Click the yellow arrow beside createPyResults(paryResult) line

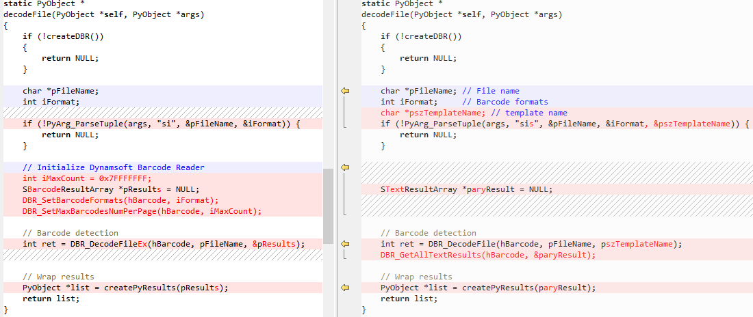345,288
